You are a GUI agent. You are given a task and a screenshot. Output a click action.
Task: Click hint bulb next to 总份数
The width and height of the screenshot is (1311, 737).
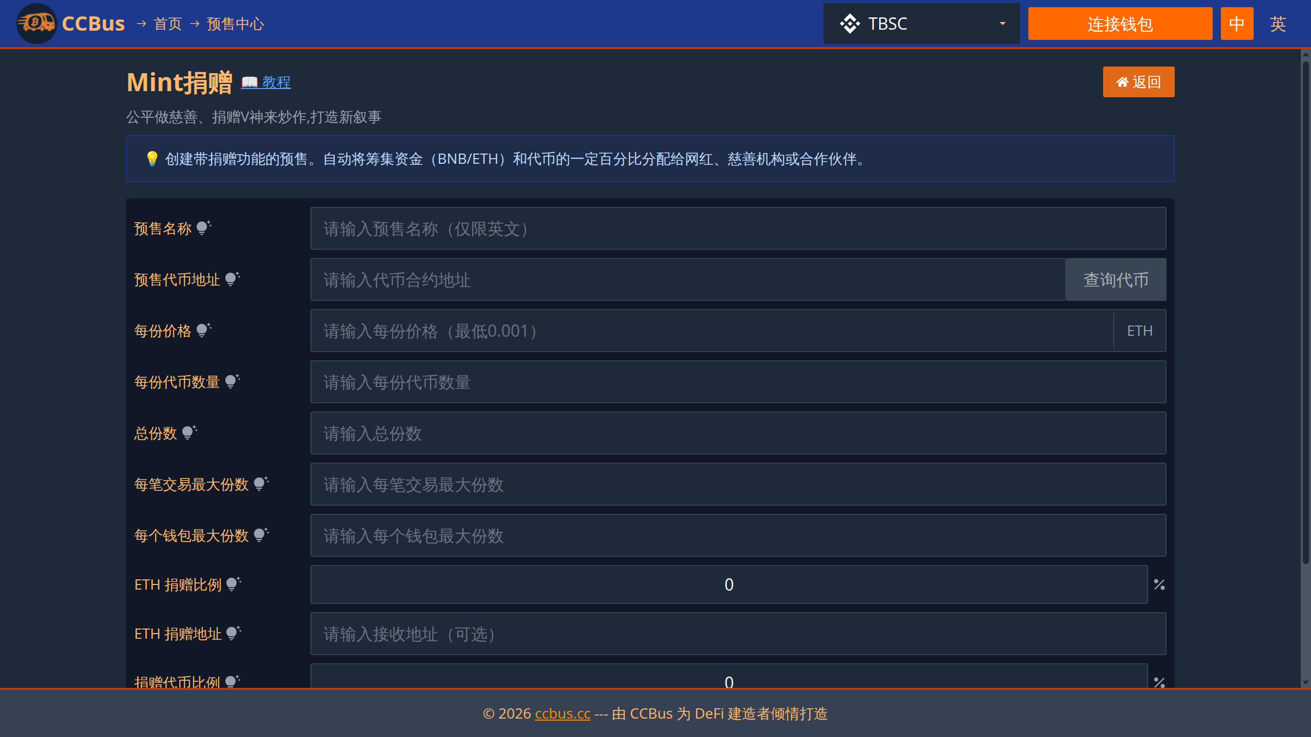189,432
